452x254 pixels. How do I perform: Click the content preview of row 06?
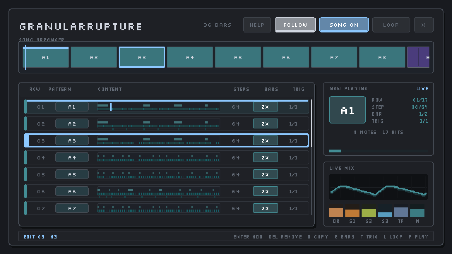[x=159, y=192]
